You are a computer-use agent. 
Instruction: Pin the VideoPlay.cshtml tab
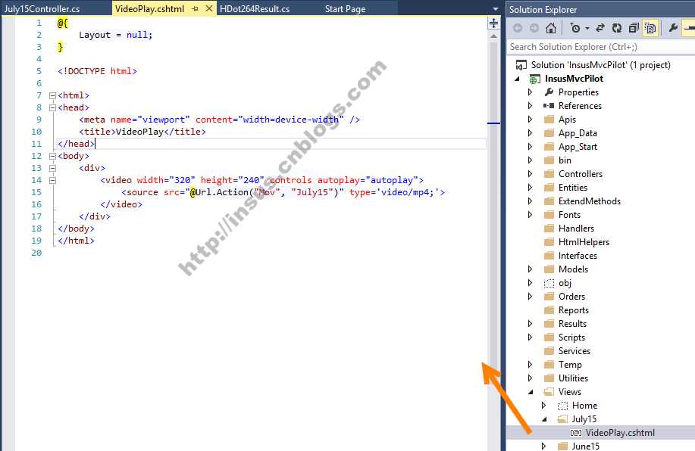click(x=195, y=9)
